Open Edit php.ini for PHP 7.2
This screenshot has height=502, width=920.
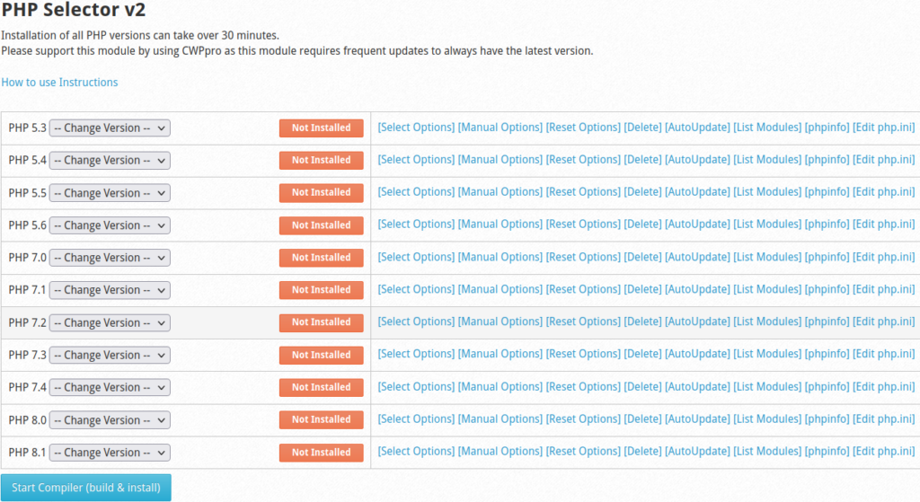coord(883,322)
